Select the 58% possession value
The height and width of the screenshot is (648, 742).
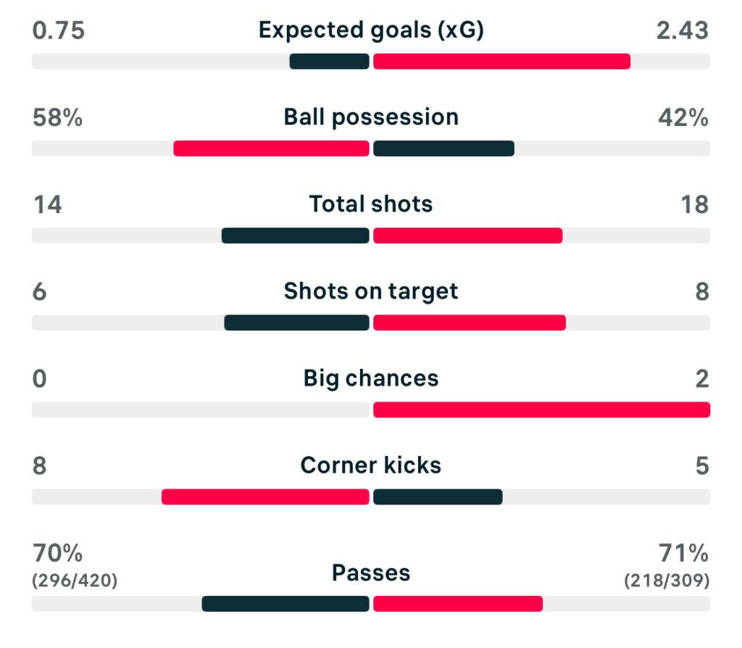[x=58, y=117]
